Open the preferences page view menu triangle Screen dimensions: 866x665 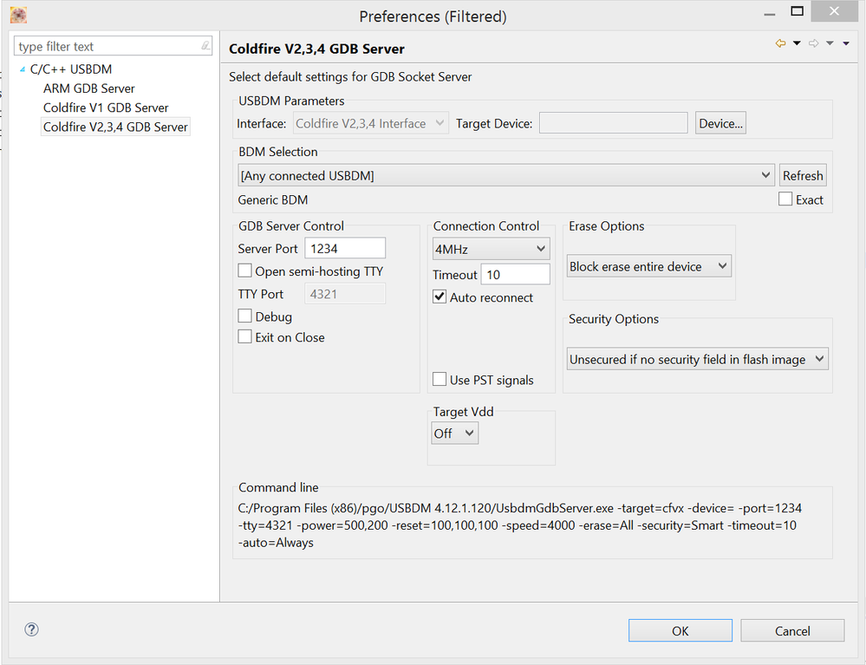[x=845, y=43]
